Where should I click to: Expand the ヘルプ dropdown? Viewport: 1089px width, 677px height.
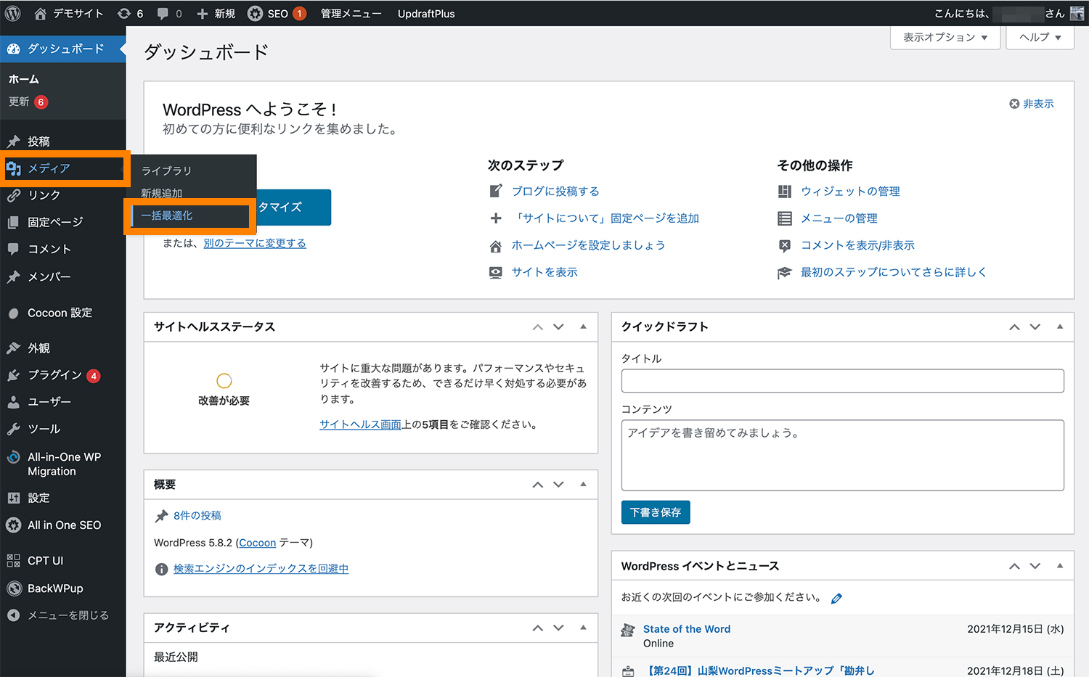click(x=1039, y=37)
